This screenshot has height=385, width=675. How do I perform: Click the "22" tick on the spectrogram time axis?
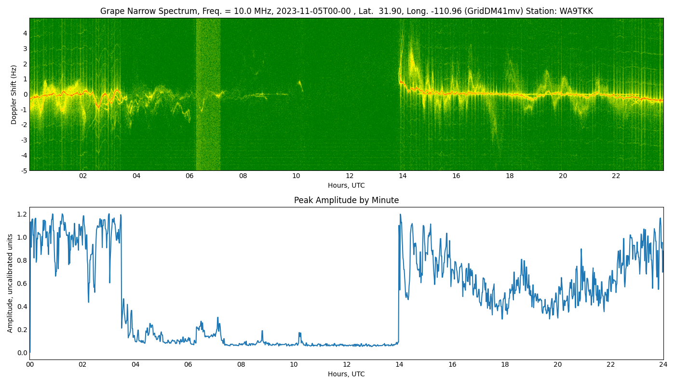[616, 176]
